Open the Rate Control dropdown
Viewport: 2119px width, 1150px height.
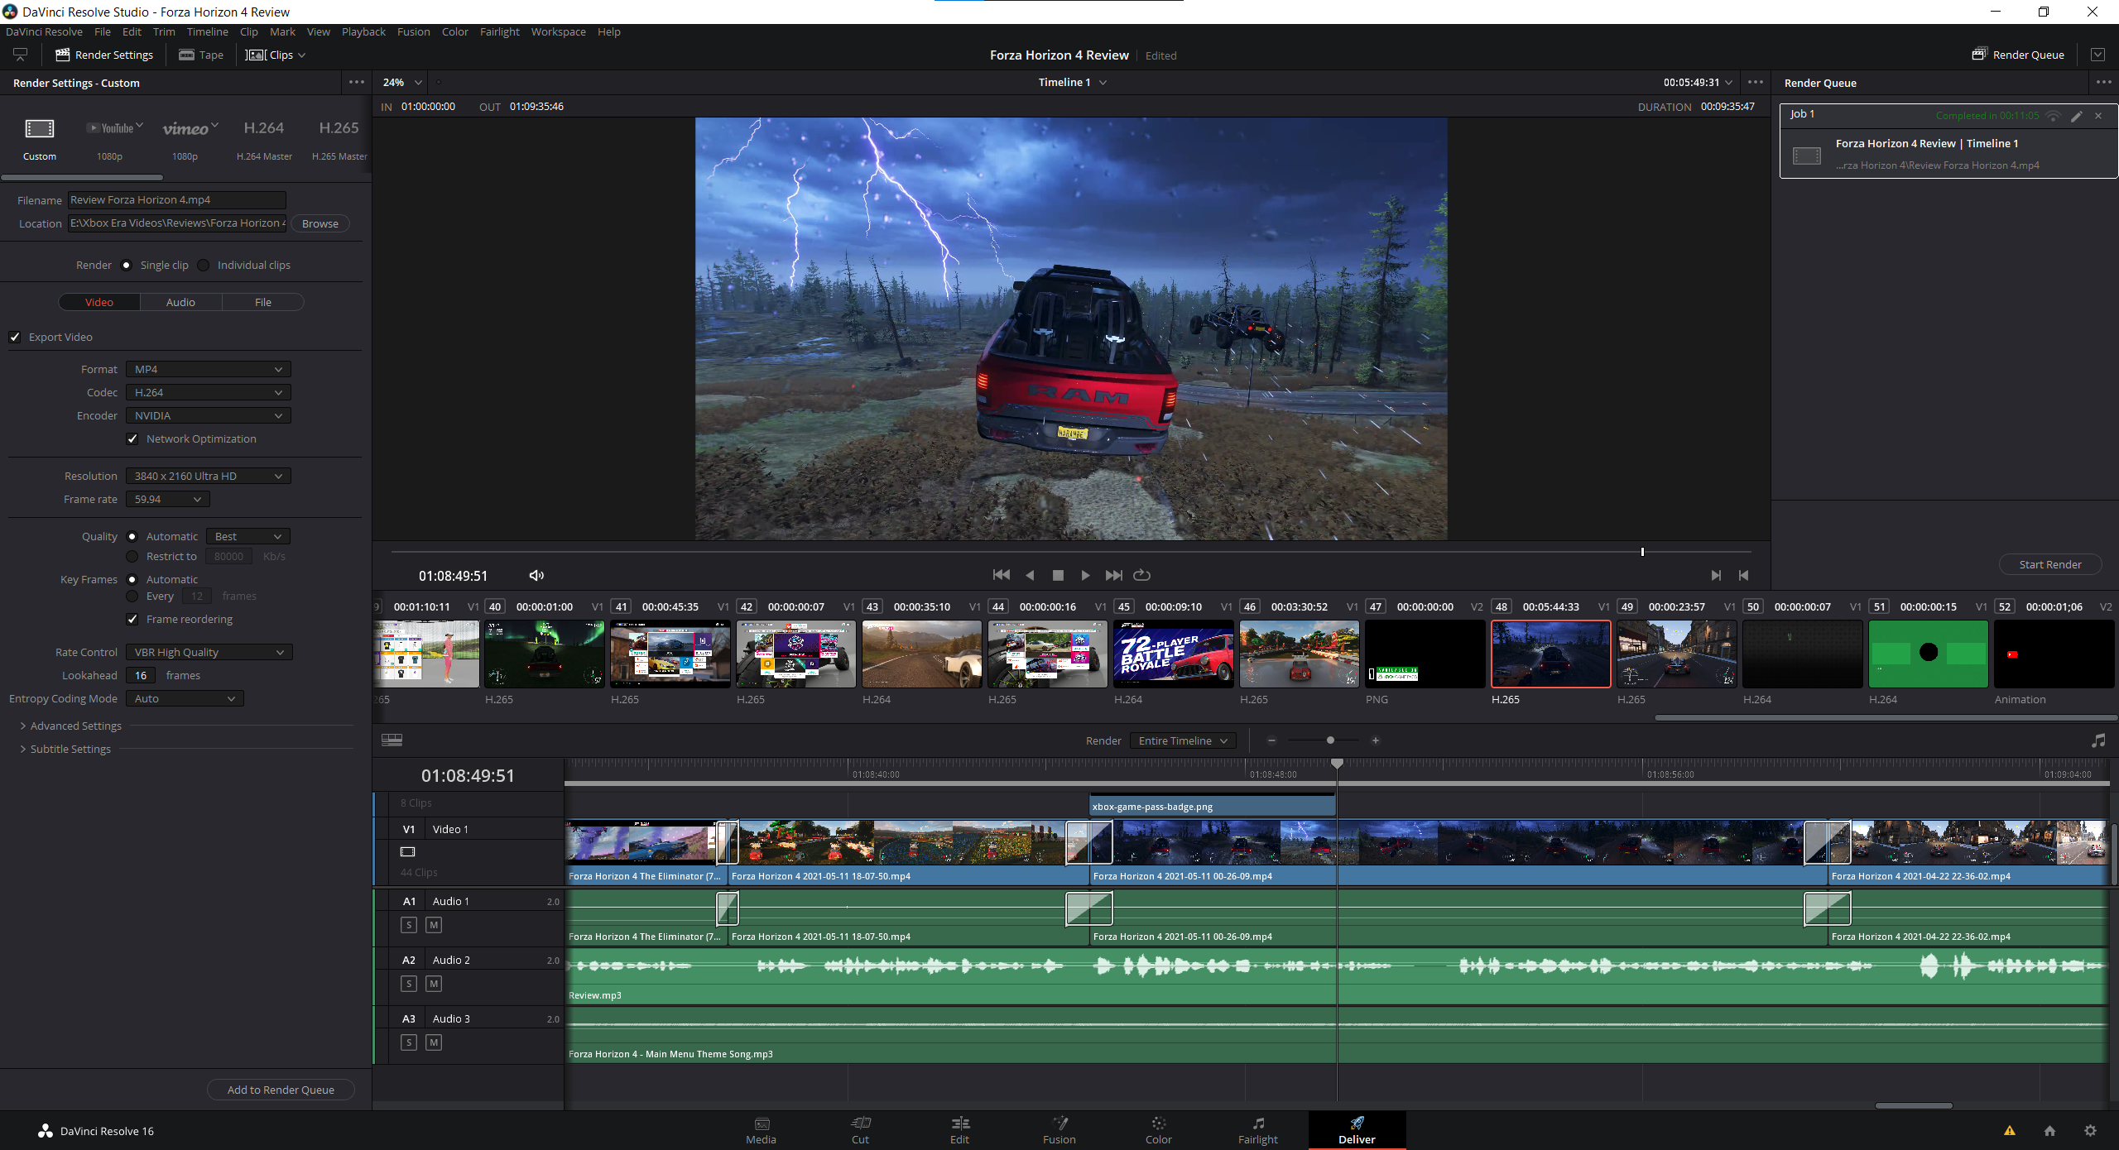click(209, 652)
